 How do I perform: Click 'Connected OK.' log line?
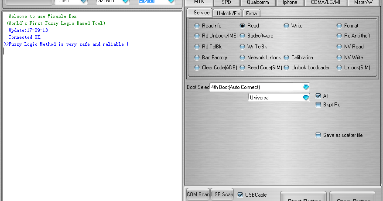25,37
